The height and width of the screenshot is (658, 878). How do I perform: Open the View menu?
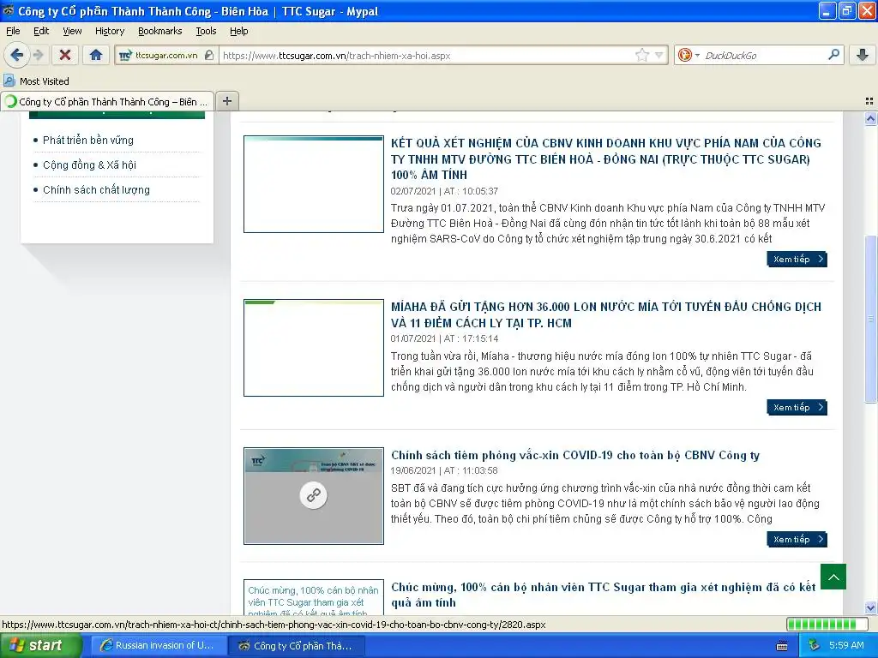[72, 31]
